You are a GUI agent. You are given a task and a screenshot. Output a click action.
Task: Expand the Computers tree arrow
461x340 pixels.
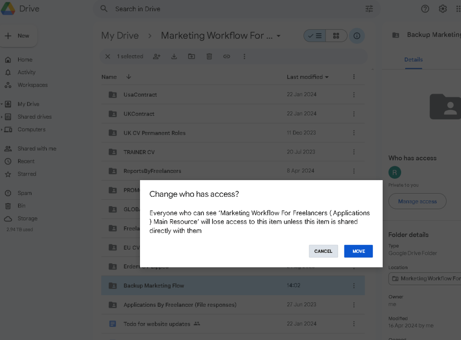(2, 129)
